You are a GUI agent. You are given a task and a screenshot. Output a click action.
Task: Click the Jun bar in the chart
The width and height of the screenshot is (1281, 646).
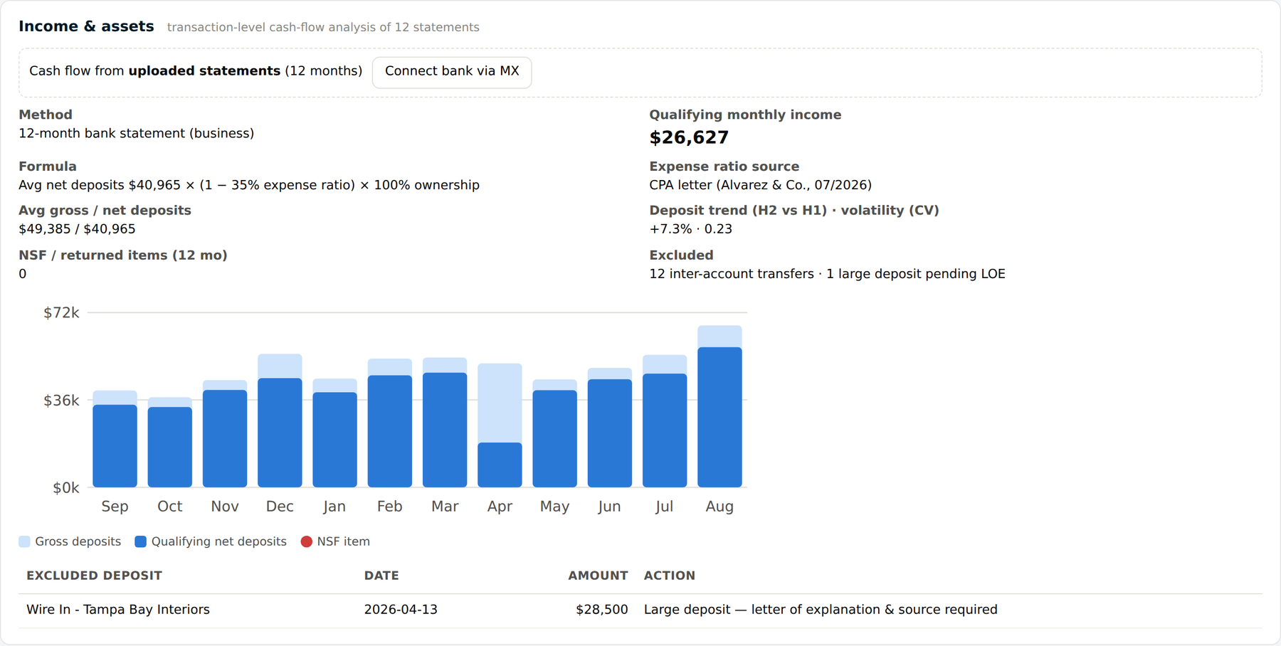610,428
